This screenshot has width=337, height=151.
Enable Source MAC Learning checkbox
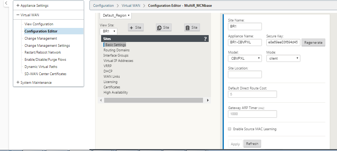click(229, 129)
